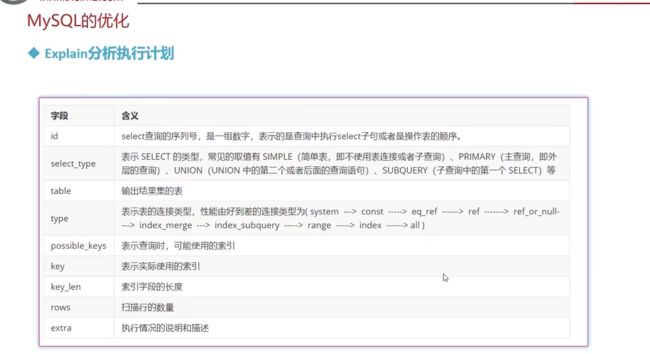Viewport: 650px width, 354px height.
Task: Click the word 'SUBQUERY' in select_type description
Action: (x=405, y=171)
